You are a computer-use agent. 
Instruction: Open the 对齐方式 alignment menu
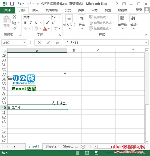[x=69, y=22]
